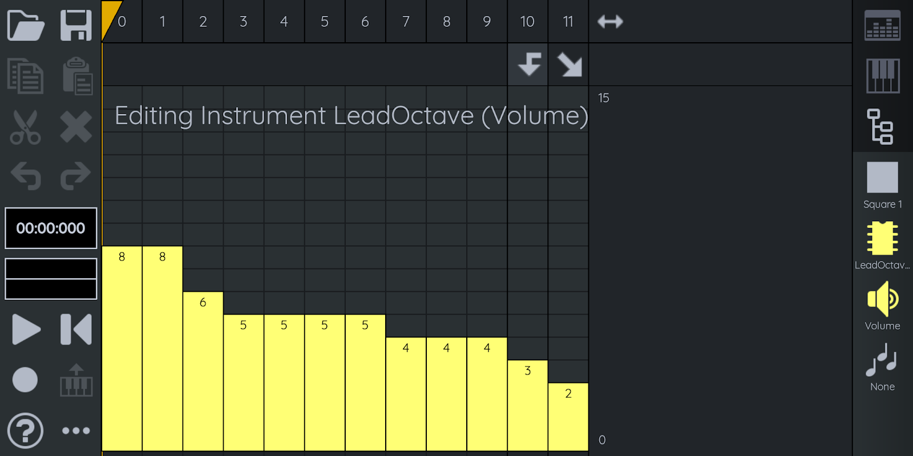The image size is (913, 456).
Task: Open the Volume envelope type selector
Action: point(882,306)
